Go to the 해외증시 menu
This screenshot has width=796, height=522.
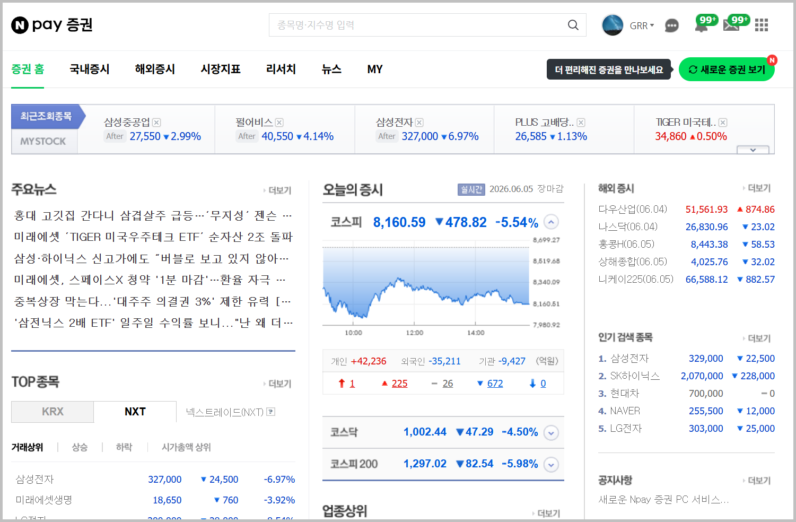click(155, 69)
